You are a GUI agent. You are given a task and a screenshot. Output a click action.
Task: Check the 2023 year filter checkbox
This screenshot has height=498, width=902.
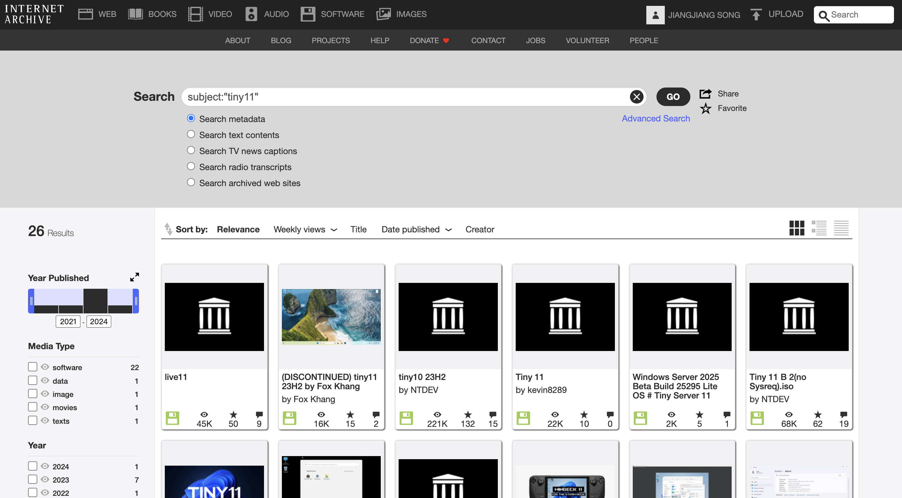[x=33, y=479]
